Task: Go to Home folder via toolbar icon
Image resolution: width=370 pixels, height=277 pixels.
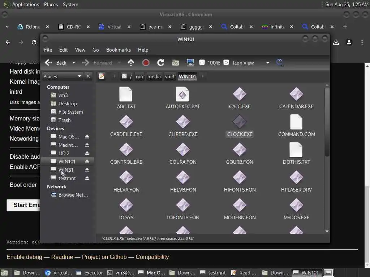Action: point(175,63)
